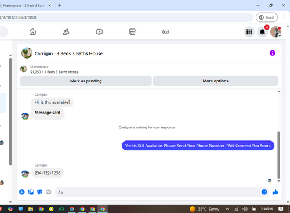
Task: Click the chat scrollbar down arrow
Action: click(x=278, y=181)
